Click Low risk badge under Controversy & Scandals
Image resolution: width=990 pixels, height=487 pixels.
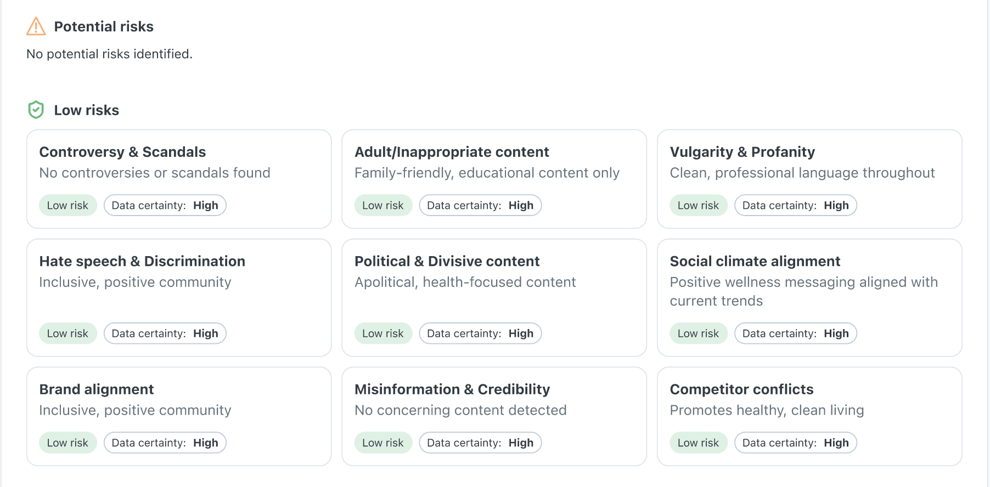point(67,206)
